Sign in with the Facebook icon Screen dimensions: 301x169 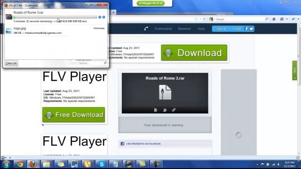(246, 29)
